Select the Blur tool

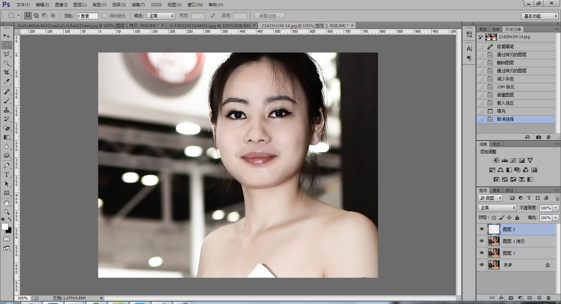pos(7,146)
